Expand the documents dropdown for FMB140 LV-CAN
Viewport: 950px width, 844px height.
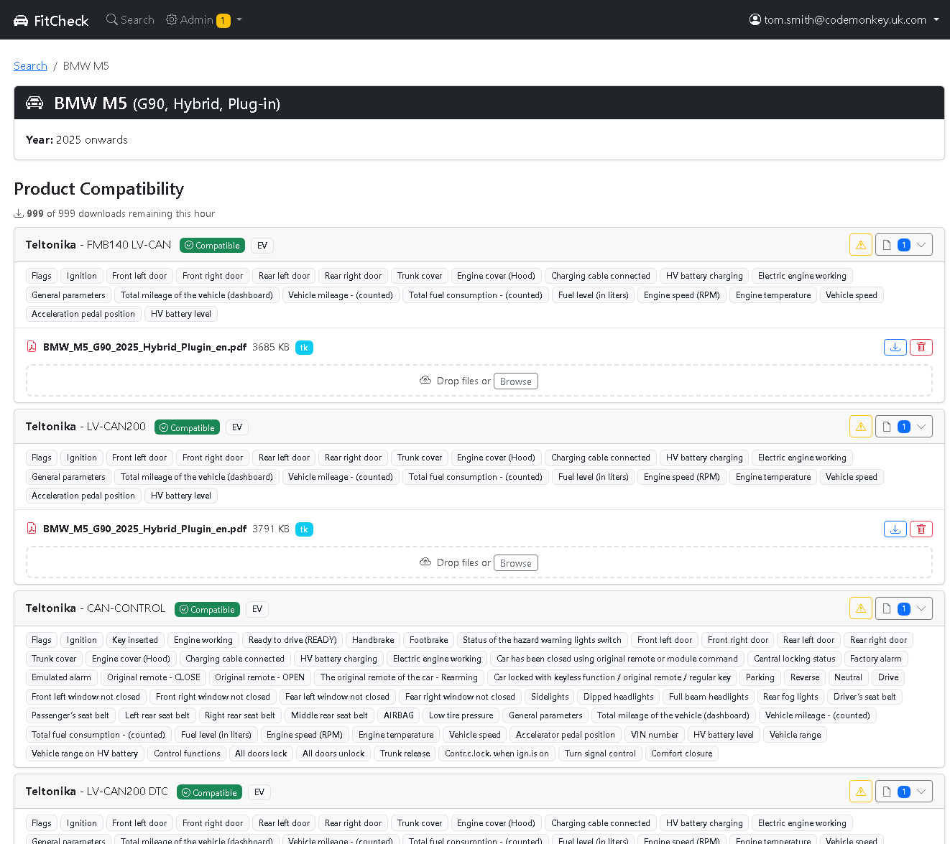coord(904,245)
